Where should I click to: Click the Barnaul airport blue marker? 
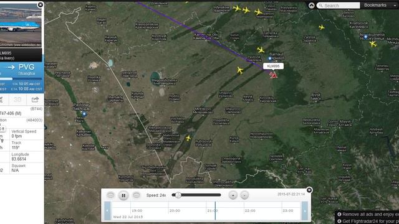click(270, 58)
